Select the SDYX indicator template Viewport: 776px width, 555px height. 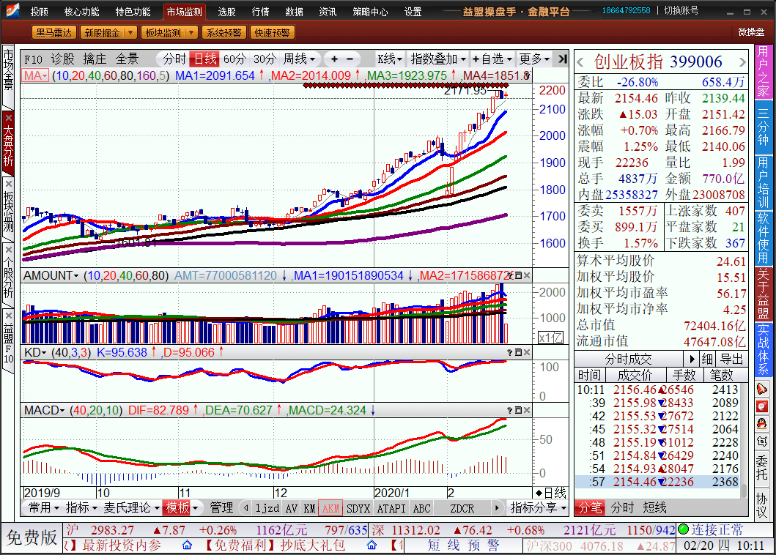(x=358, y=508)
